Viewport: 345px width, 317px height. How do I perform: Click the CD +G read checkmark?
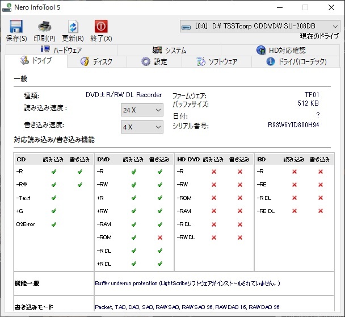point(54,211)
